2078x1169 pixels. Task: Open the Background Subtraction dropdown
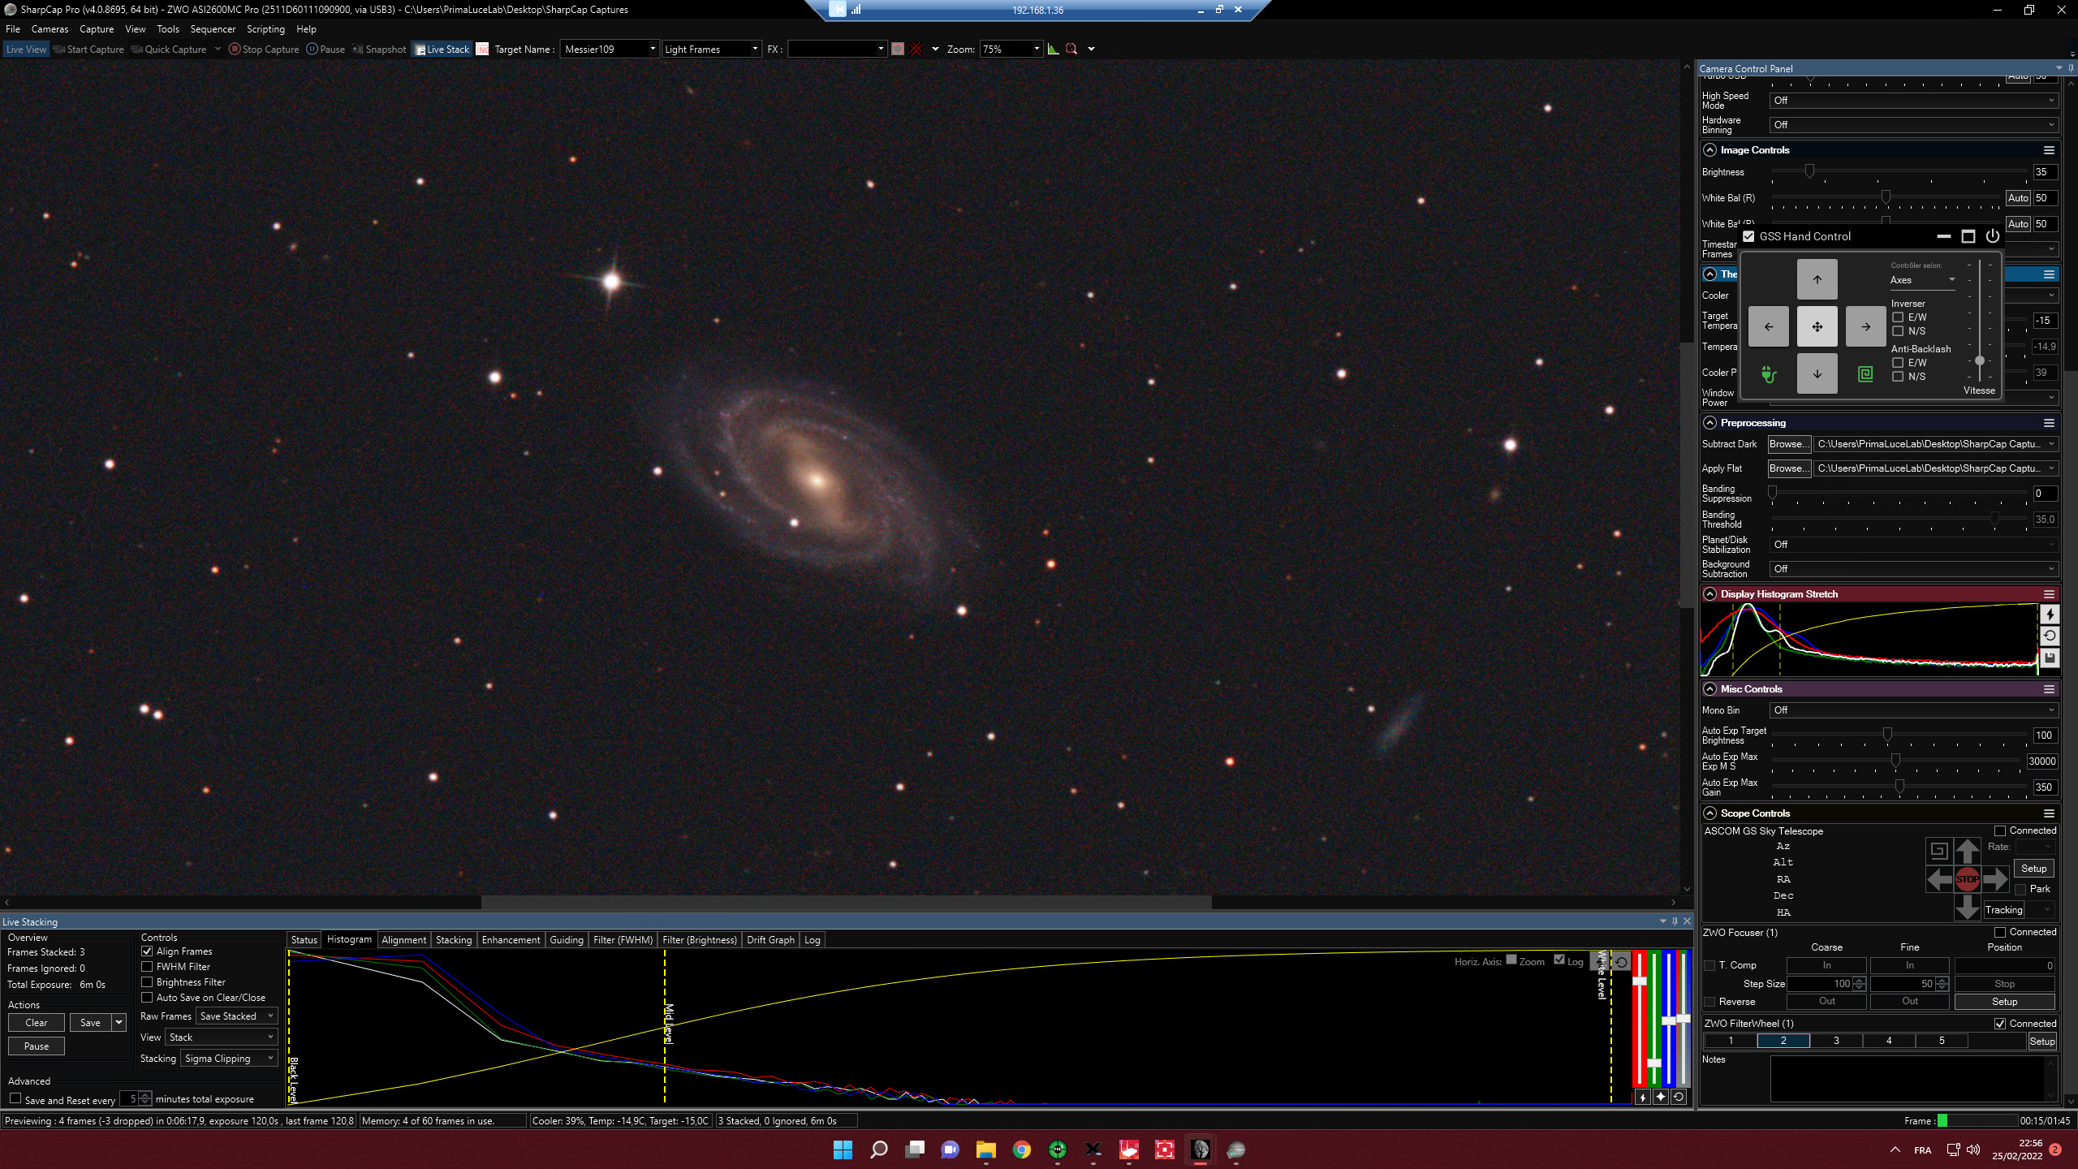coord(1913,569)
